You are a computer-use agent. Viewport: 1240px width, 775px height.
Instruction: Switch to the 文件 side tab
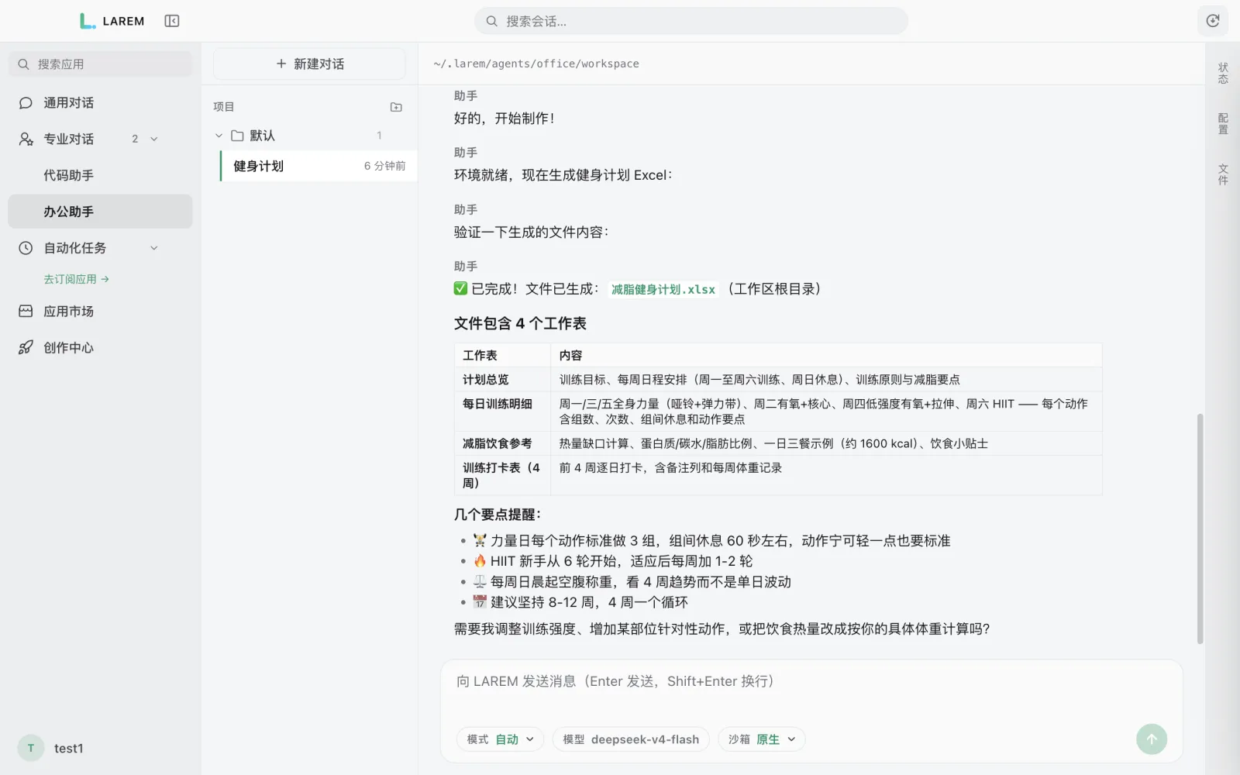(x=1223, y=174)
